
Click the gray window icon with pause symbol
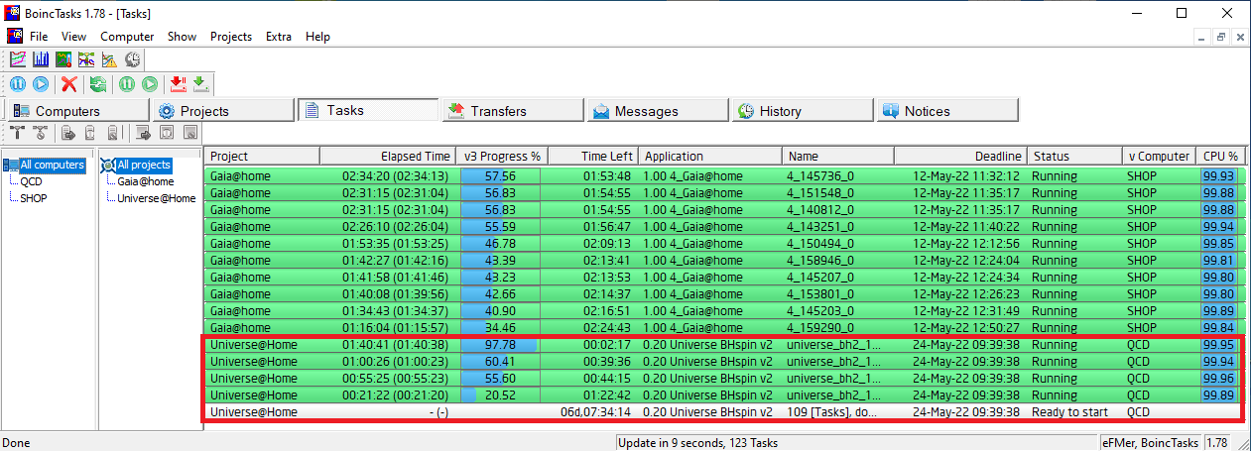pos(167,133)
